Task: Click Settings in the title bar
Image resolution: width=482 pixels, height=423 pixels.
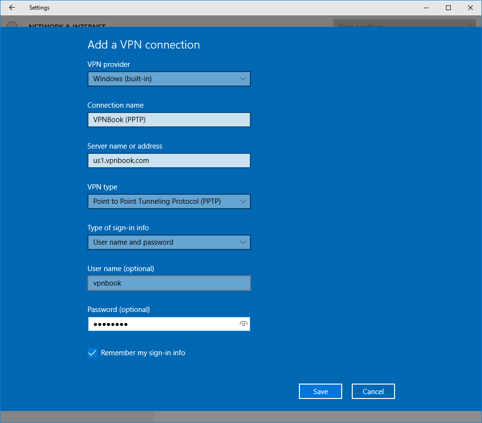Action: click(39, 8)
